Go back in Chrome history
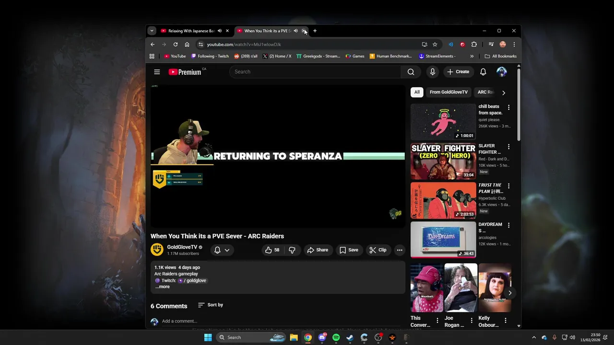 point(153,45)
